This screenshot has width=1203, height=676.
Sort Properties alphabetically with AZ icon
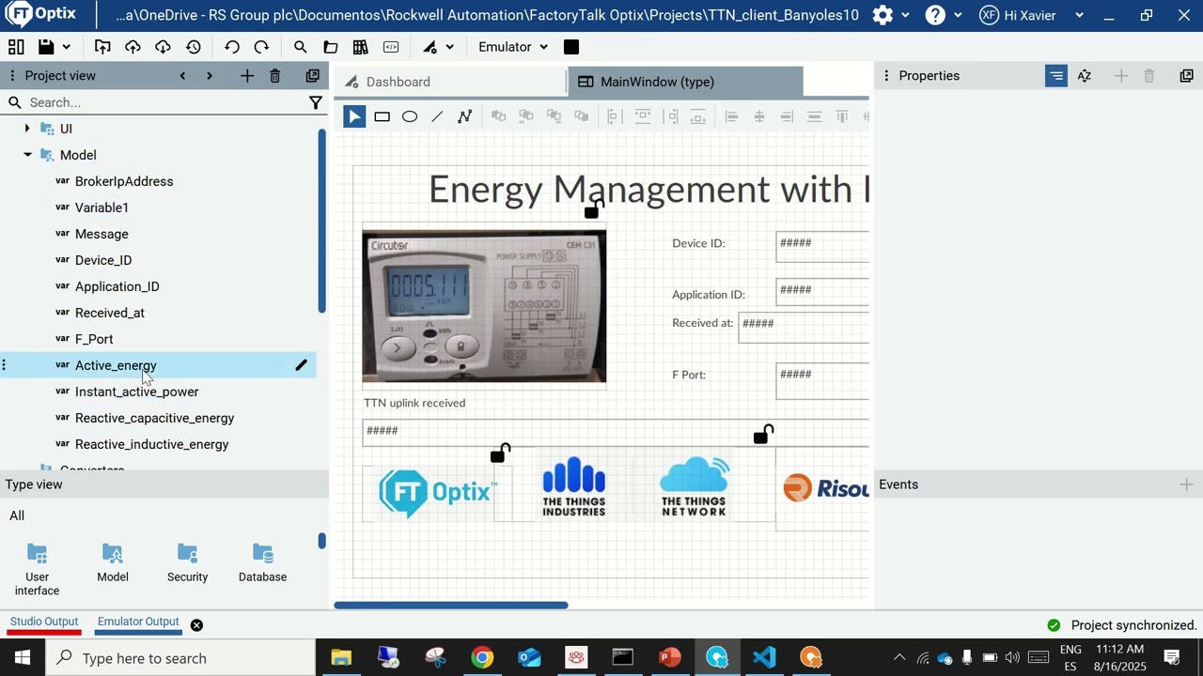pyautogui.click(x=1085, y=76)
